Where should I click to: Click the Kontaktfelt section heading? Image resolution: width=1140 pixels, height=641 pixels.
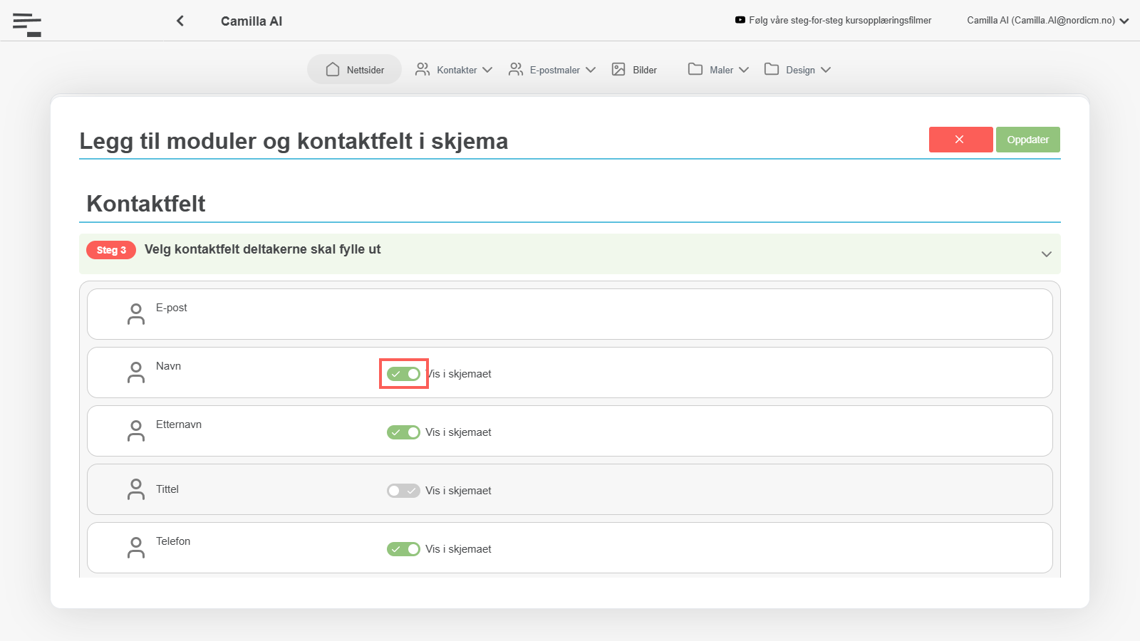[146, 204]
